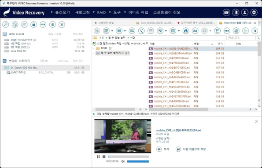This screenshot has width=262, height=168.
Task: Click the save-with-size icon in file toolbar
Action: tap(132, 31)
